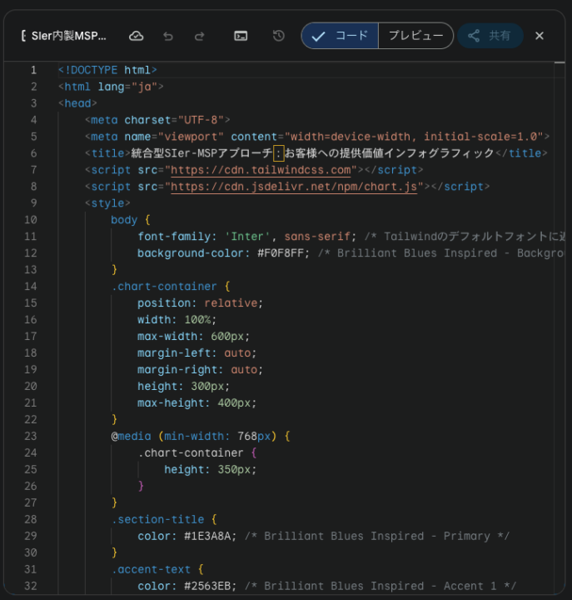Close the code panel with X
This screenshot has width=572, height=600.
tap(540, 36)
